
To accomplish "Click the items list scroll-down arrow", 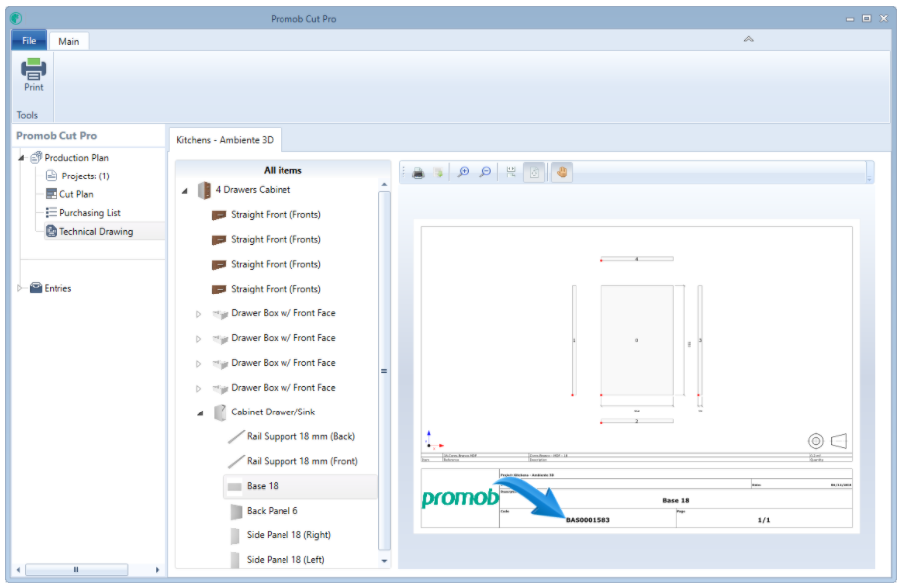I will pos(384,561).
